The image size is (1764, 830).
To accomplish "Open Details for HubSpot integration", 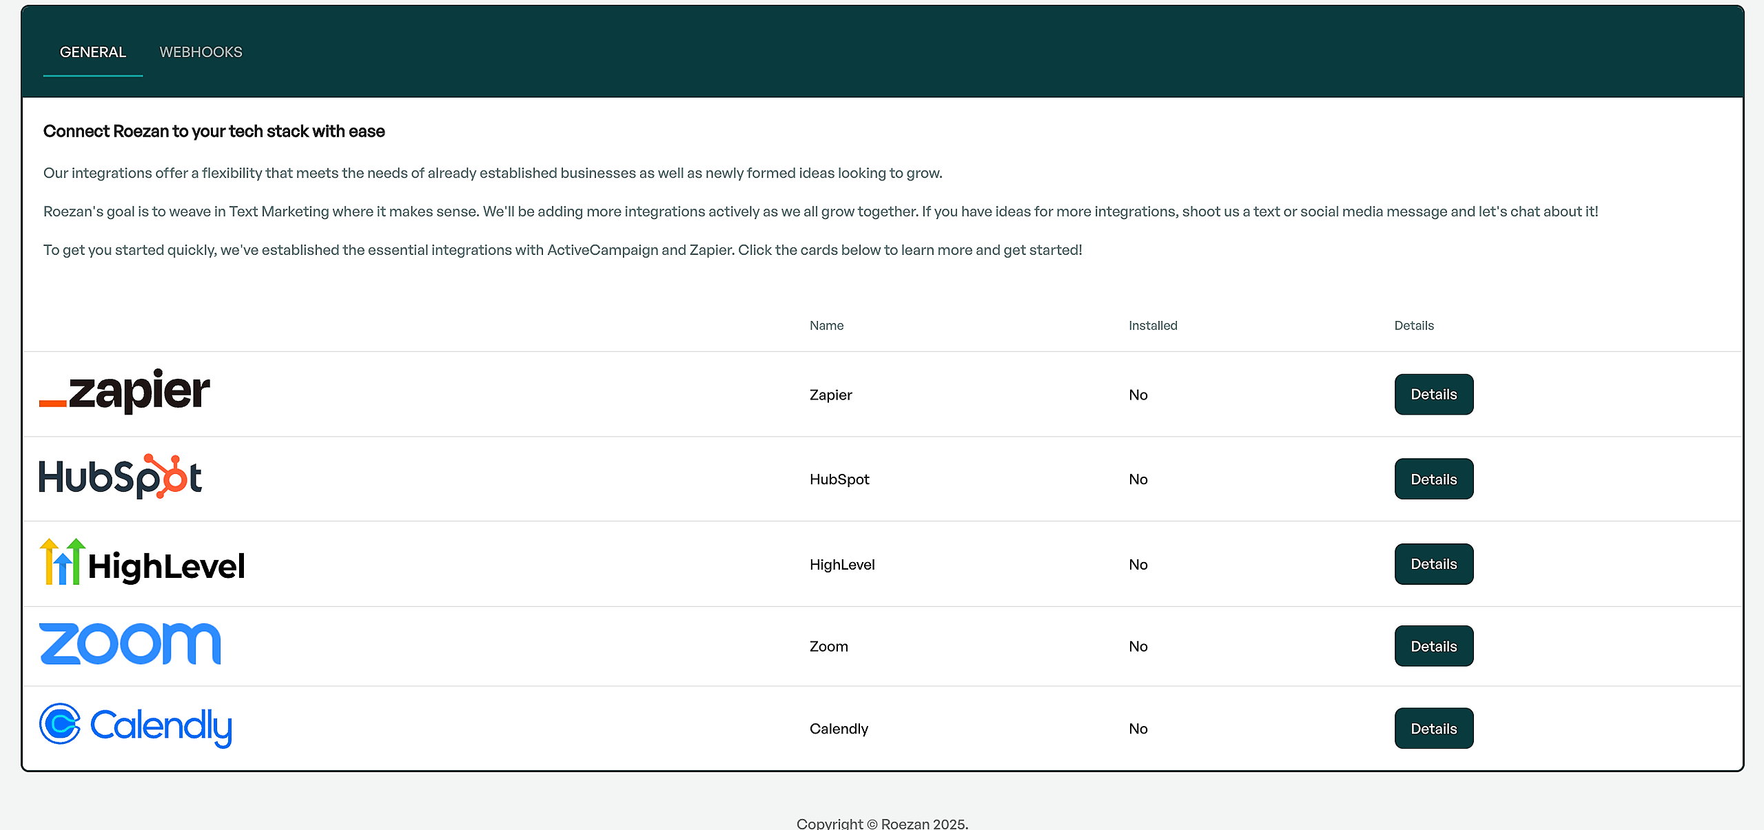I will coord(1433,479).
